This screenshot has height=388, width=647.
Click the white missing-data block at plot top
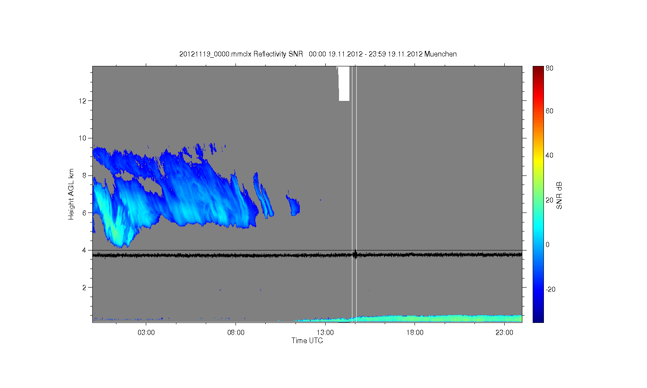(344, 84)
